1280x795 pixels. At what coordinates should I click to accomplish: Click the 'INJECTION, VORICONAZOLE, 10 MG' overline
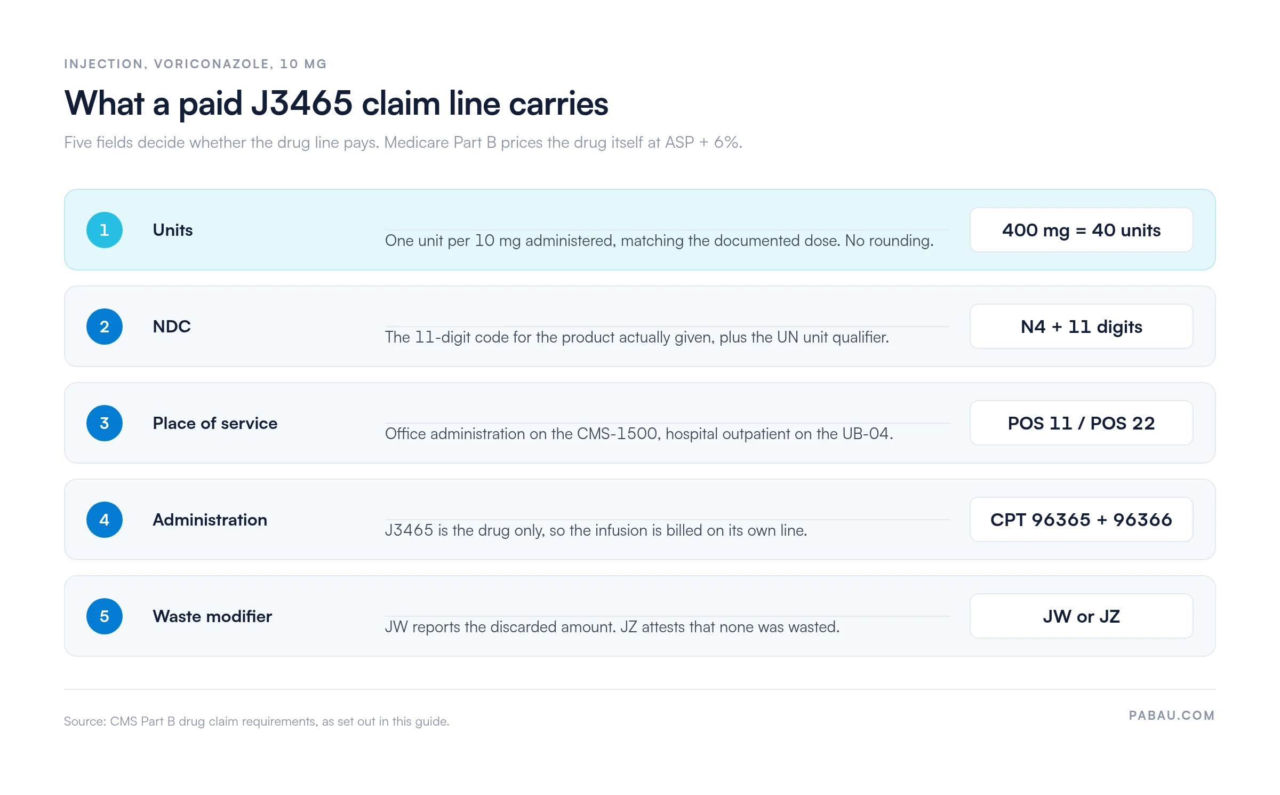195,64
